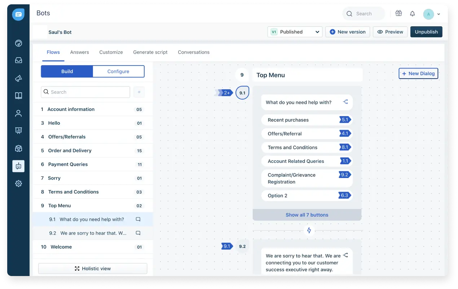This screenshot has height=289, width=458.
Task: Click the Unpublish button
Action: pyautogui.click(x=426, y=32)
